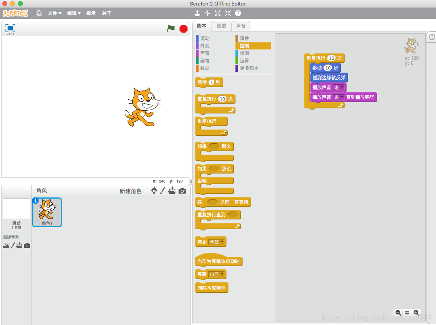436x325 pixels.
Task: Paint a new sprite with brush icon
Action: point(162,190)
